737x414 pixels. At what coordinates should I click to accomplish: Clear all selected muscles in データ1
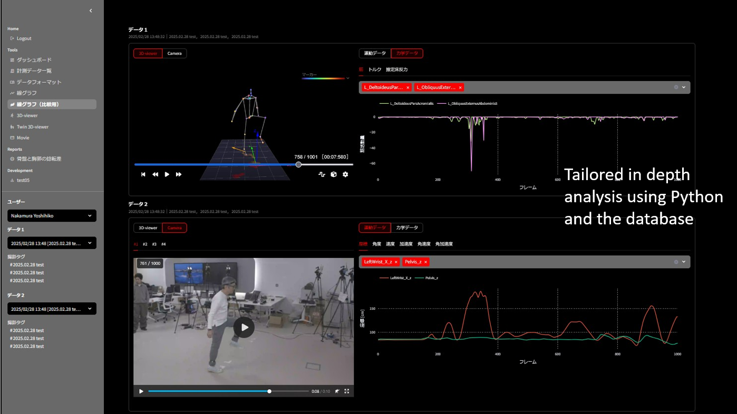[676, 87]
